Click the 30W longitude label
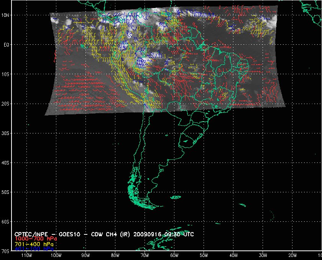Viewport: 322px width, 260px height. tap(263, 255)
